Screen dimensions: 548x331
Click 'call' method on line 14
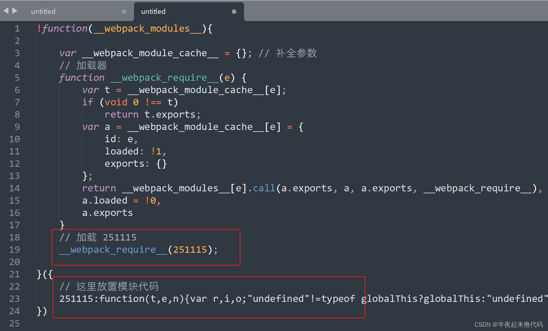(x=264, y=188)
